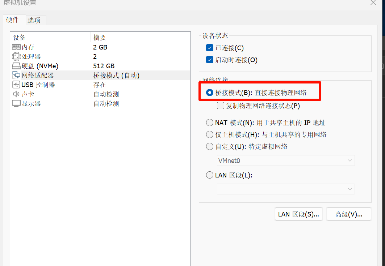
Task: Open the VMnet0 dropdown list
Action: 285,160
